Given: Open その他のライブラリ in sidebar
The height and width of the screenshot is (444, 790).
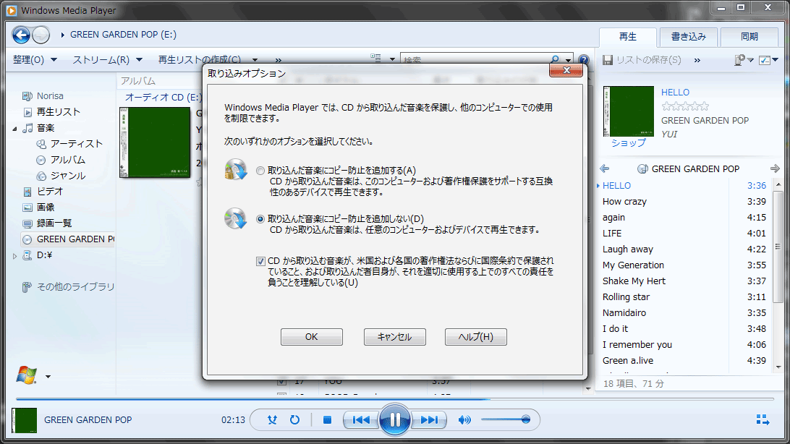Looking at the screenshot, I should coord(75,287).
